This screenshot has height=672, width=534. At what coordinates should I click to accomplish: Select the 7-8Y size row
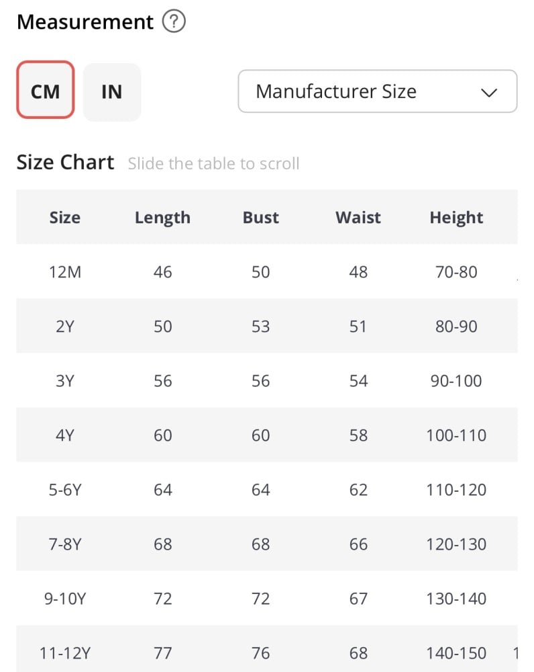[267, 544]
